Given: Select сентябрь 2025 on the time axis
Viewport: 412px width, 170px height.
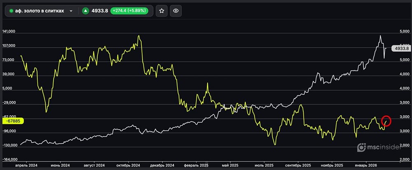Looking at the screenshot, I should [298, 165].
